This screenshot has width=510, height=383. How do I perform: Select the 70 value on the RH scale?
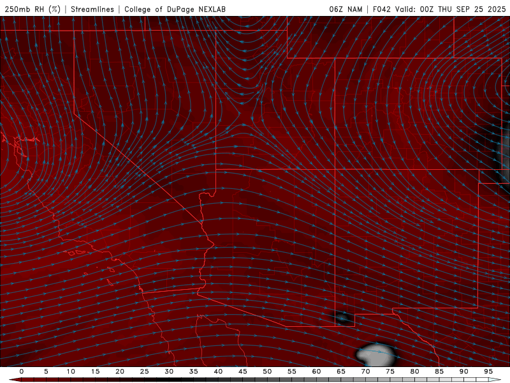pos(365,372)
